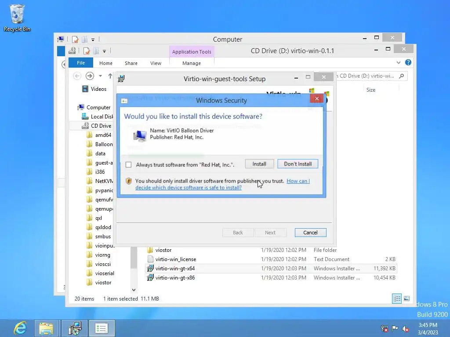Click the Forward navigation arrow

pos(90,76)
